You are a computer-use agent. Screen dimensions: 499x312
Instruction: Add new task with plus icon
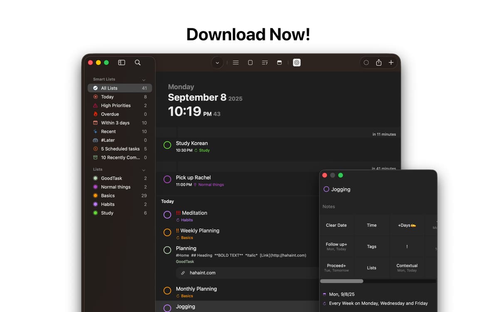click(x=391, y=62)
